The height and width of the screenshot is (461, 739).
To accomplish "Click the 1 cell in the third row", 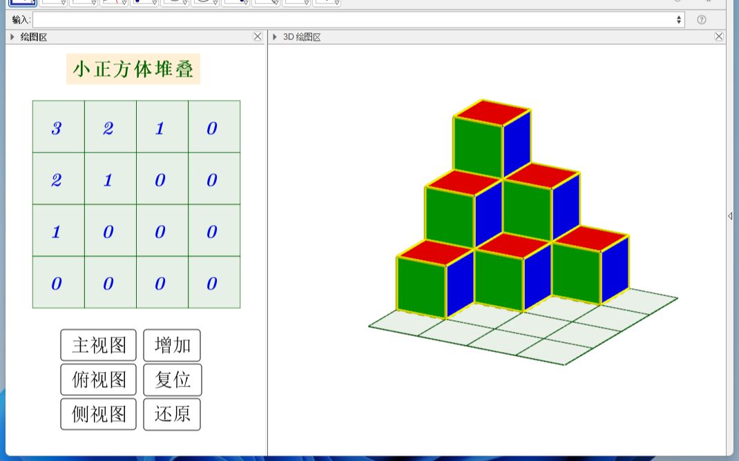I will (59, 230).
